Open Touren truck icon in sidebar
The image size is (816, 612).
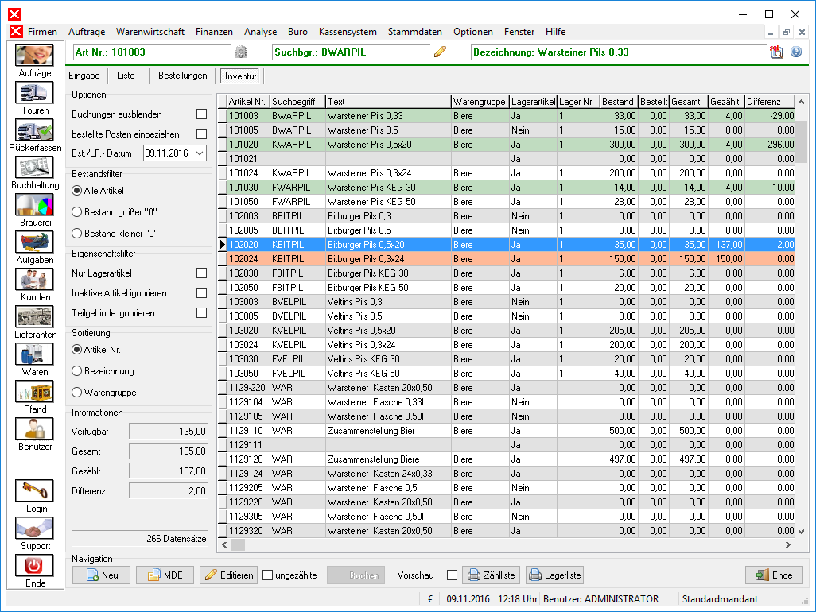click(x=34, y=92)
